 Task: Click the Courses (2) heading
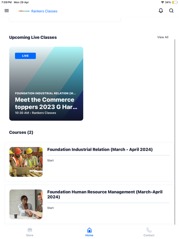[x=21, y=132]
